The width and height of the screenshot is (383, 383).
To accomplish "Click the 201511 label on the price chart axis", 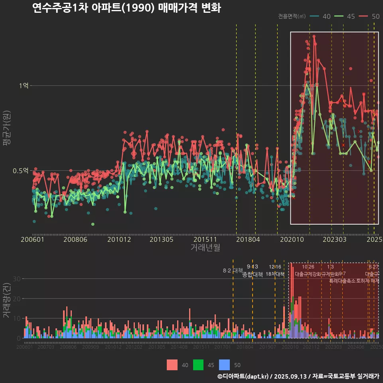I will [x=205, y=239].
